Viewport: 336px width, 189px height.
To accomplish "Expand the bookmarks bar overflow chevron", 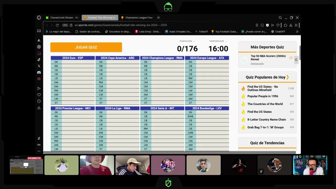I will coord(297,31).
